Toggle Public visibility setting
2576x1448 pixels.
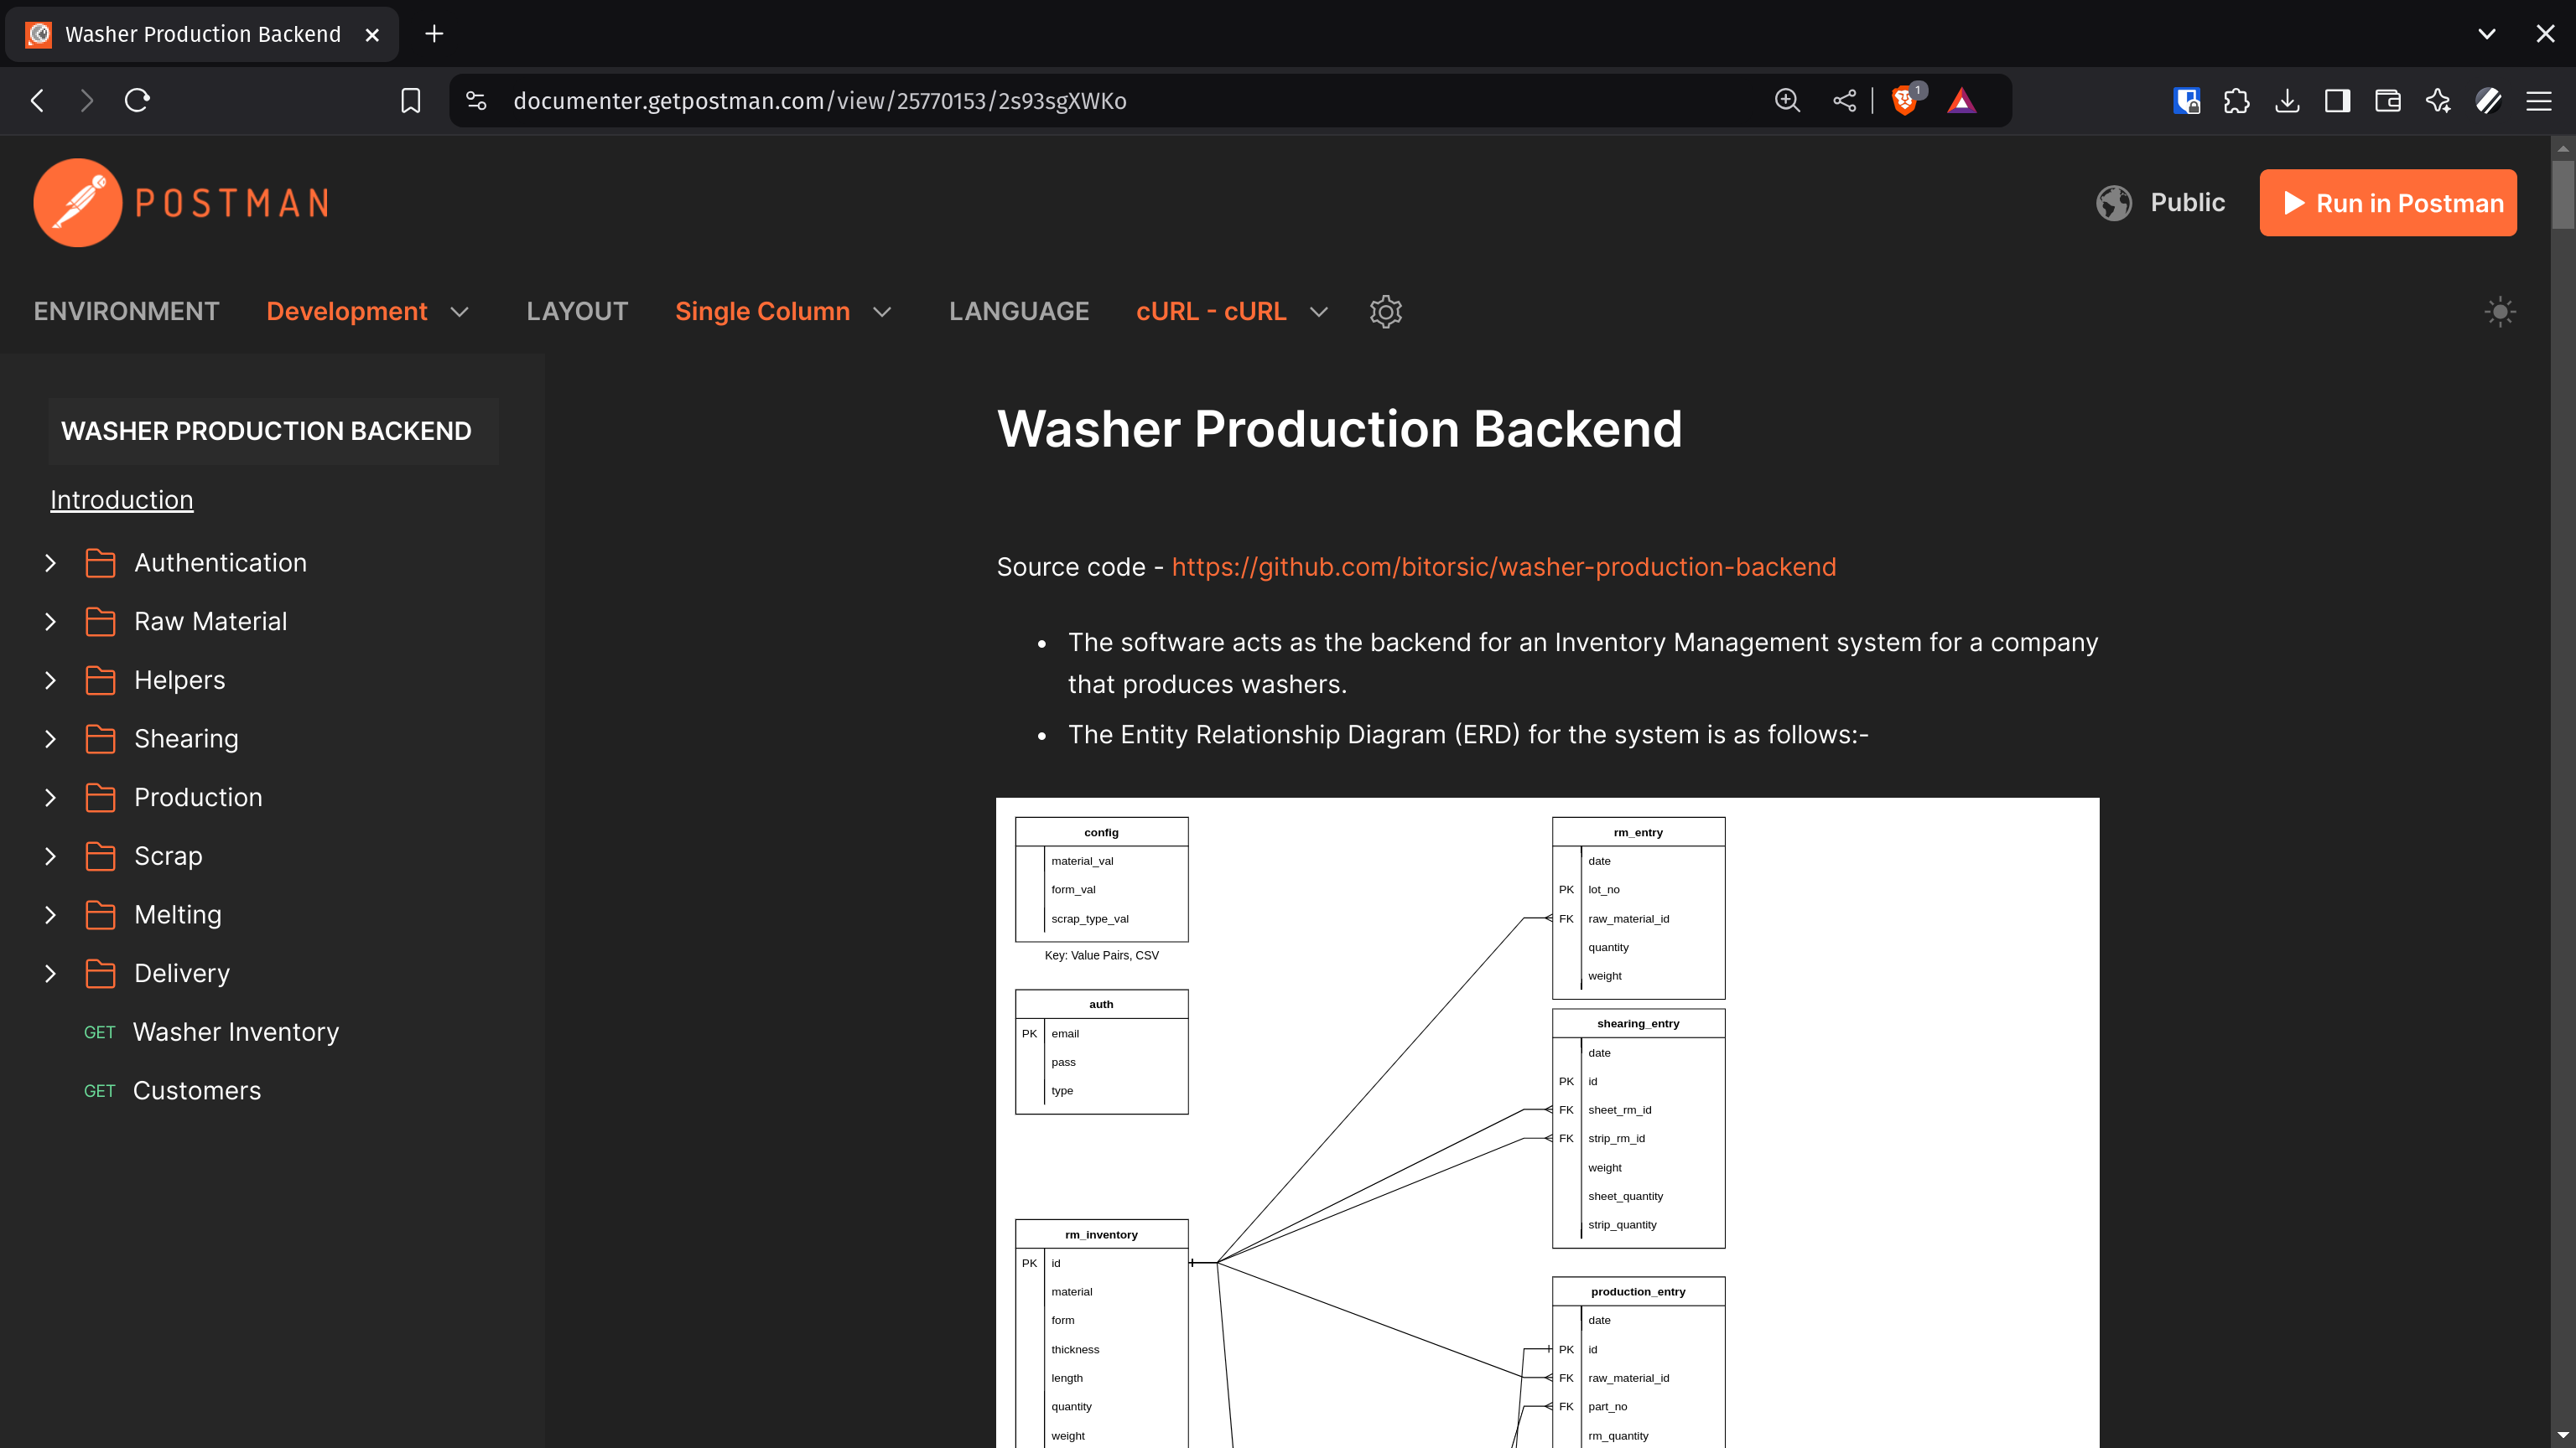point(2160,202)
